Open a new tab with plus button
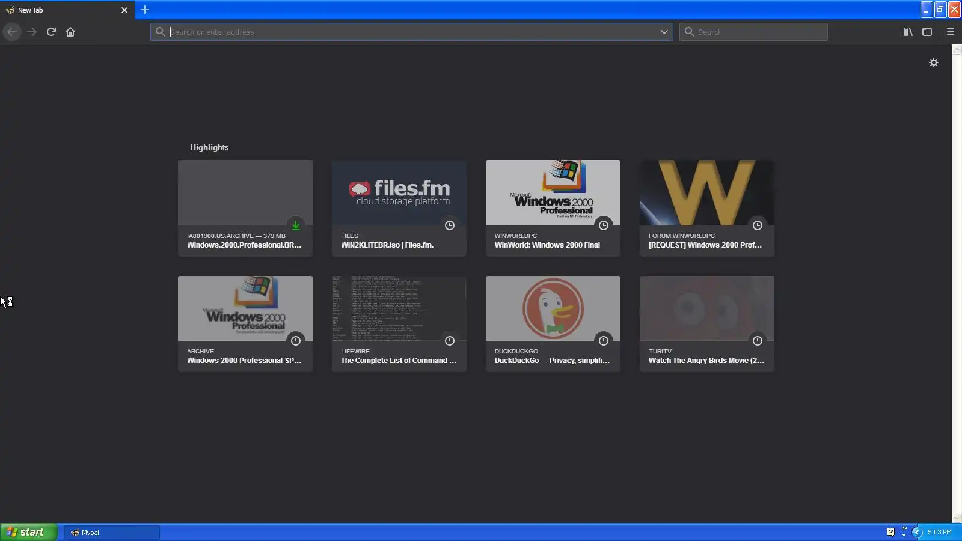Viewport: 962px width, 541px height. [145, 10]
